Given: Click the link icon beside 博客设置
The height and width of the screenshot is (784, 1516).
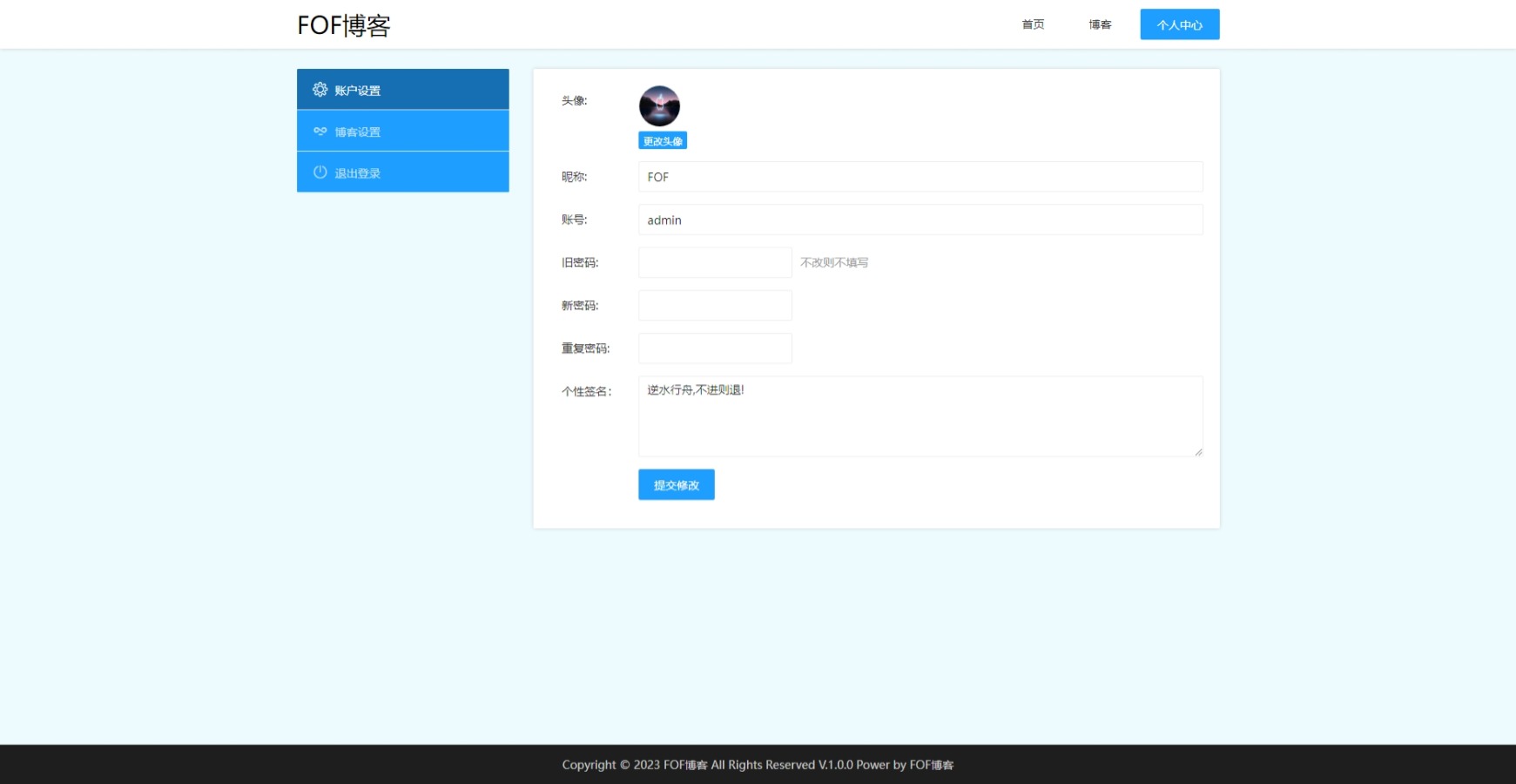Looking at the screenshot, I should 320,132.
